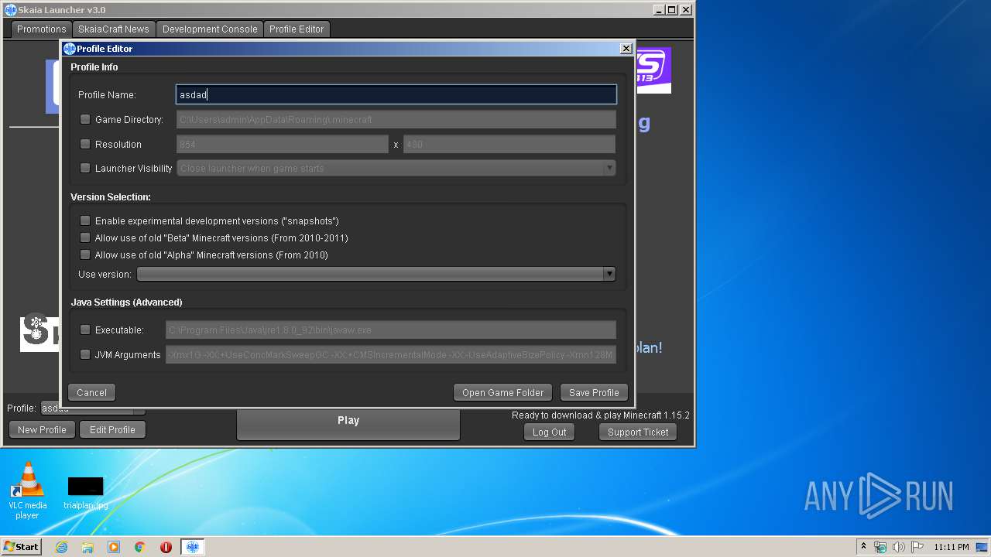
Task: Open Windows Explorer folder in taskbar
Action: [87, 547]
